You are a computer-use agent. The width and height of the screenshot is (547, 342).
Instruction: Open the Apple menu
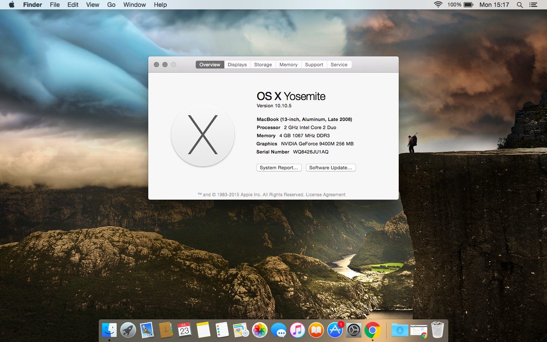12,5
